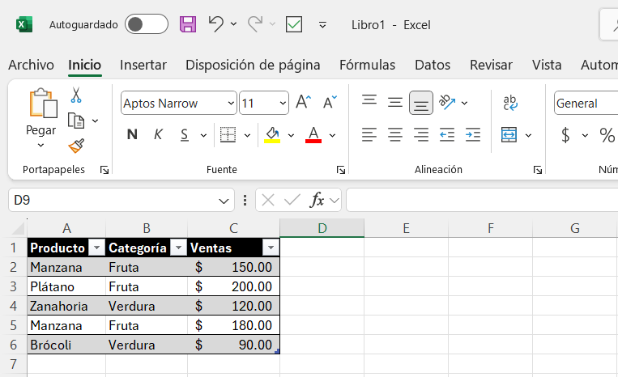The height and width of the screenshot is (377, 618).
Task: Toggle bold with the N button
Action: [133, 135]
